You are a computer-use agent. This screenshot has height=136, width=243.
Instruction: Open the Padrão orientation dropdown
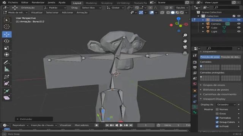[x=55, y=8]
